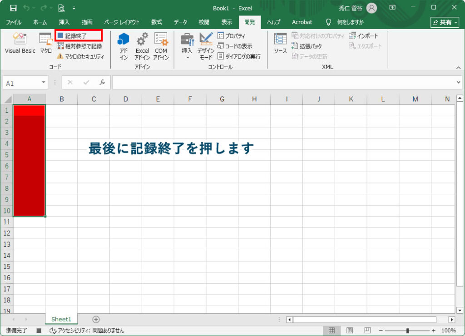Select the Sheet1 tab

[61, 319]
